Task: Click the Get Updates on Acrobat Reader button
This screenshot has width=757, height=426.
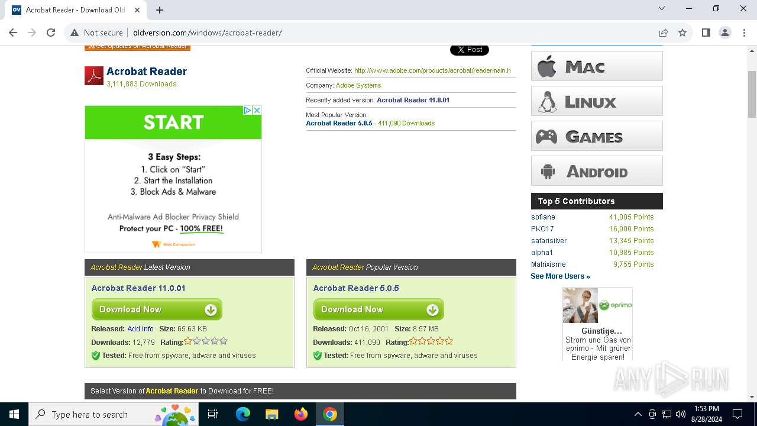Action: pos(137,47)
